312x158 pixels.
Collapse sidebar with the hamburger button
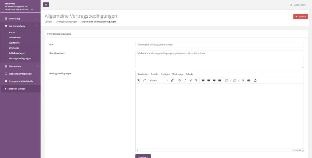46,5
